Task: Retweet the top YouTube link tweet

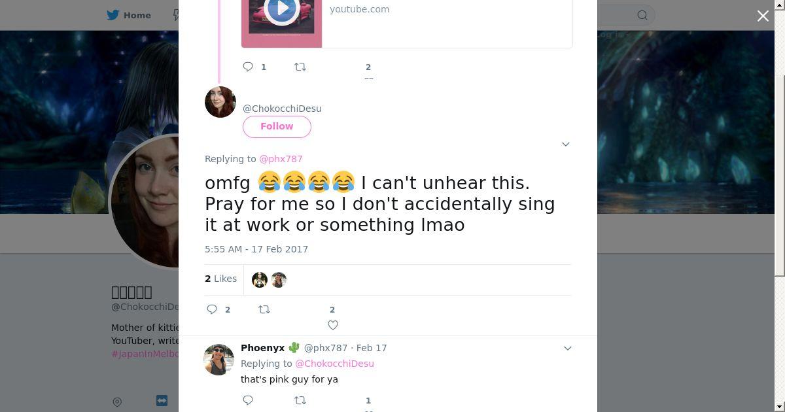Action: point(300,67)
